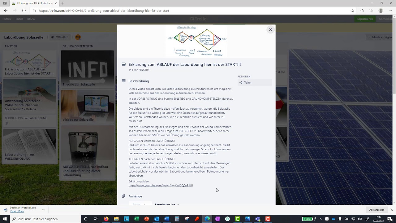Click the address bar URL
The height and width of the screenshot is (223, 396).
[104, 11]
